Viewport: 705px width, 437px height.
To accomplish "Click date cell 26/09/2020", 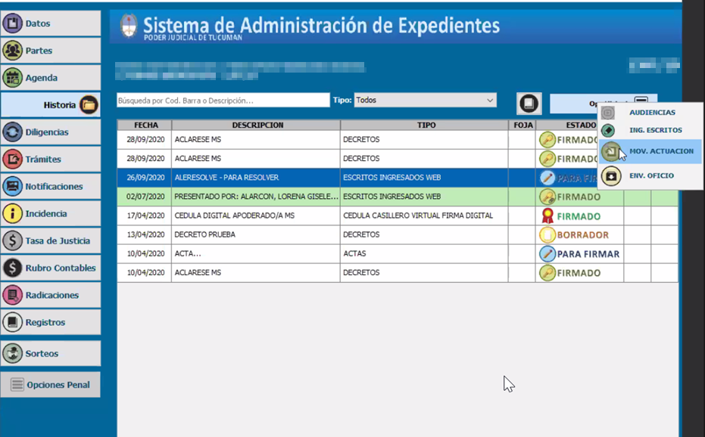I will (145, 178).
